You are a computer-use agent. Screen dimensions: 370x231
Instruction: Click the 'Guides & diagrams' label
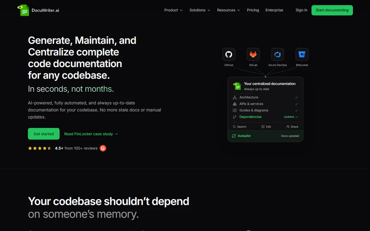[254, 110]
